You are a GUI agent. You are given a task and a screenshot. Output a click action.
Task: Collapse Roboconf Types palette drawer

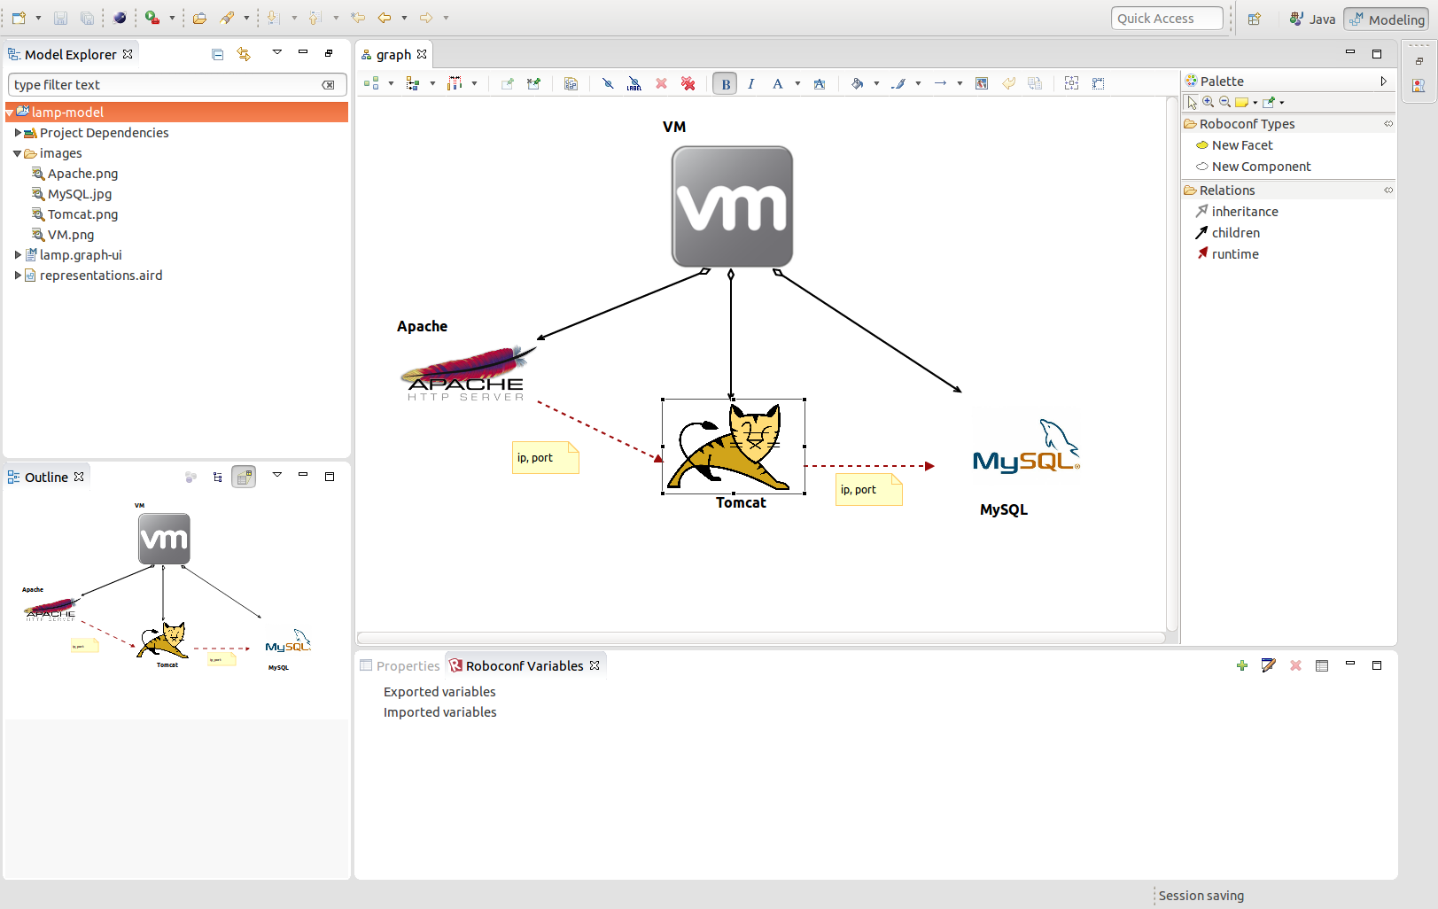(x=1289, y=124)
